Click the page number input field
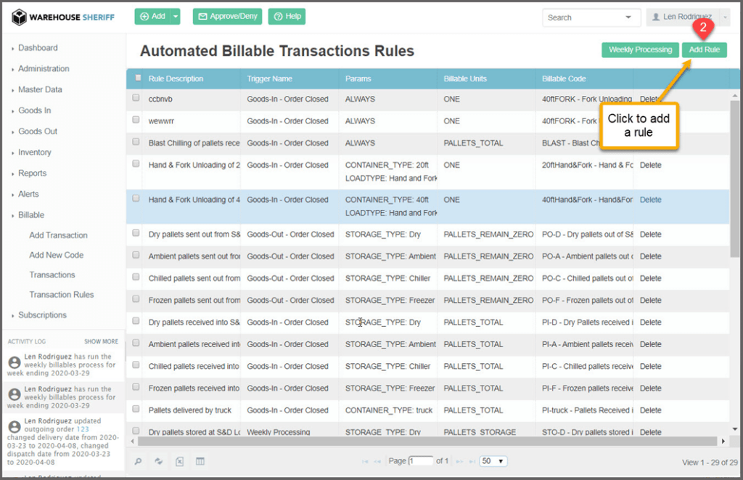 pos(420,461)
